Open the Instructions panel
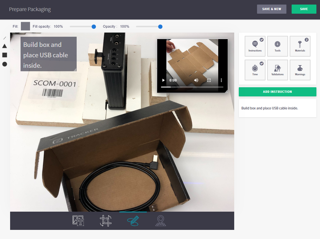 click(255, 46)
